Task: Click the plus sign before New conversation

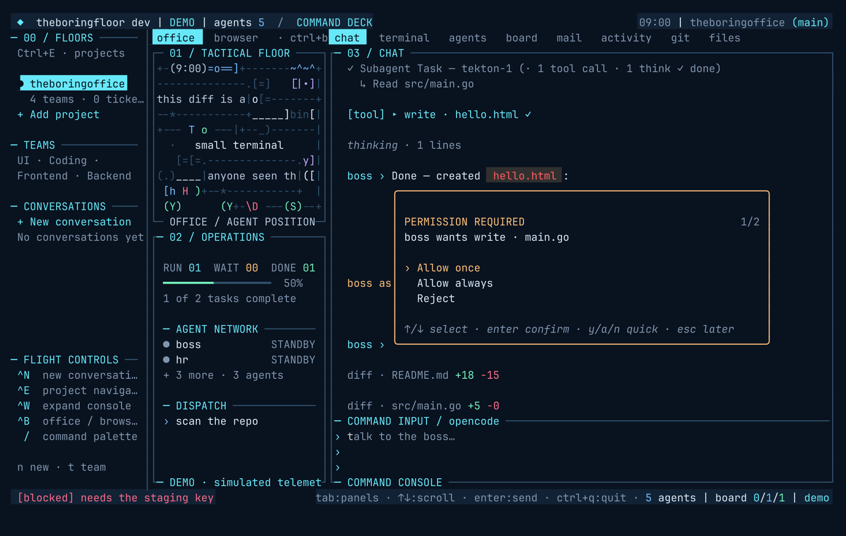Action: click(20, 222)
